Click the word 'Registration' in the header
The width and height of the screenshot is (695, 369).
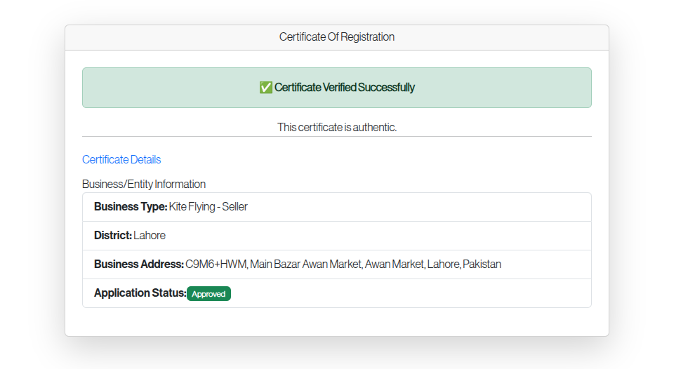point(367,37)
